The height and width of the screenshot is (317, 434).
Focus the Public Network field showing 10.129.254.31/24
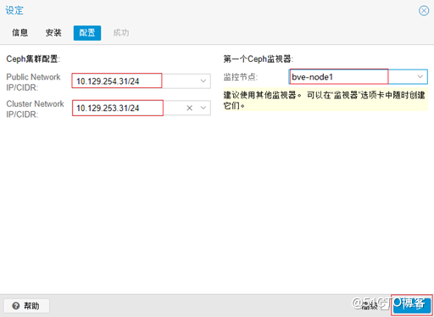pos(141,81)
